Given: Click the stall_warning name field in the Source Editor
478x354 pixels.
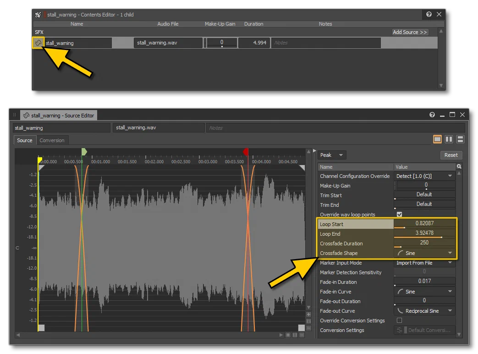Looking at the screenshot, I should [61, 128].
